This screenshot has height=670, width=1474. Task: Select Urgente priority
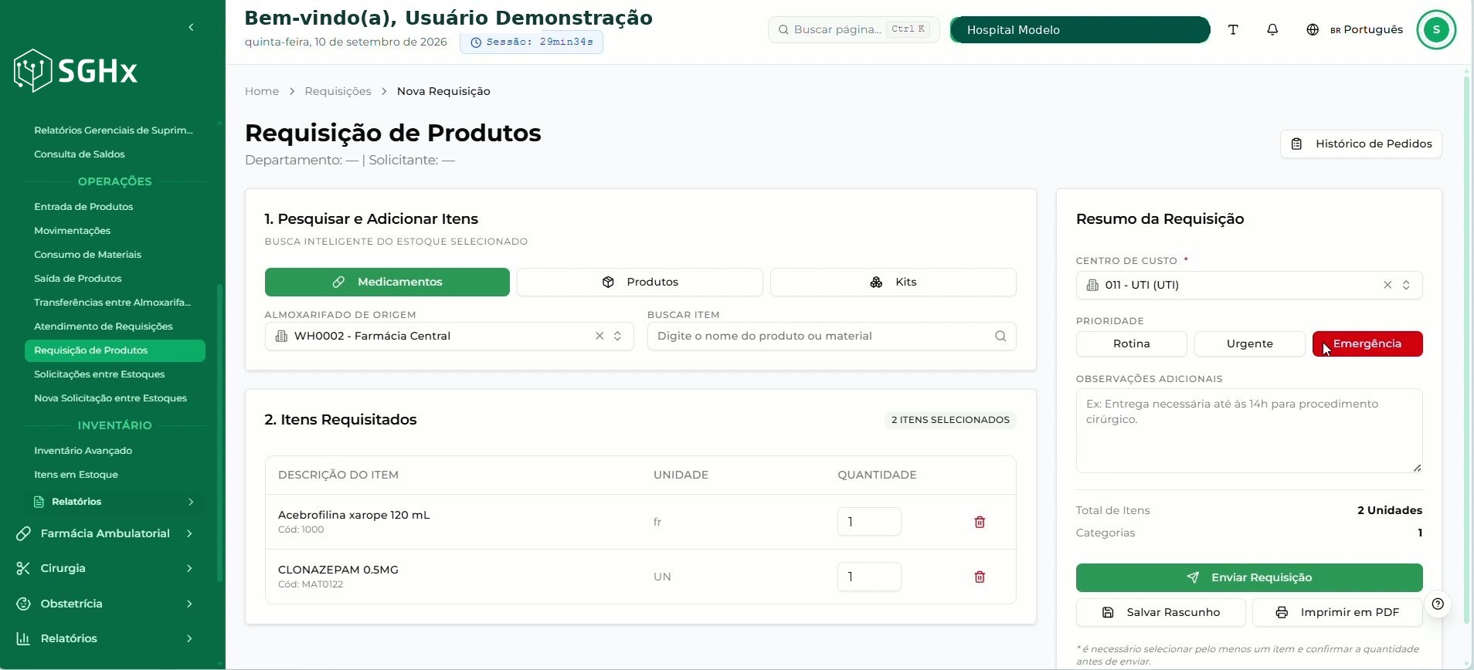[1249, 344]
